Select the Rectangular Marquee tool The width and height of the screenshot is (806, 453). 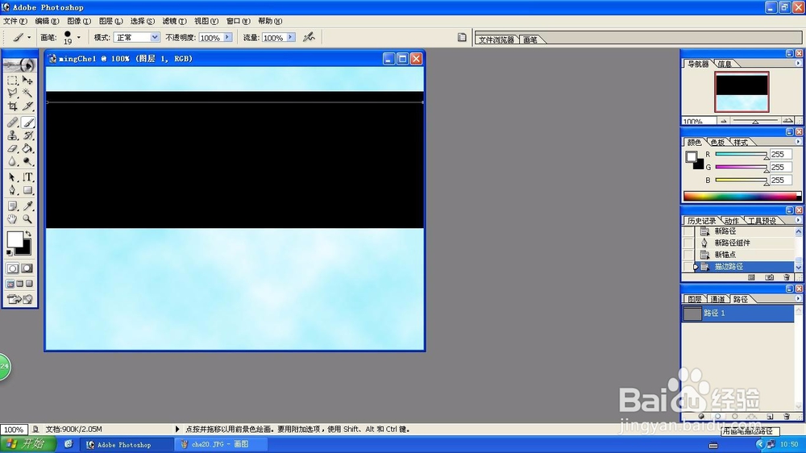(12, 81)
